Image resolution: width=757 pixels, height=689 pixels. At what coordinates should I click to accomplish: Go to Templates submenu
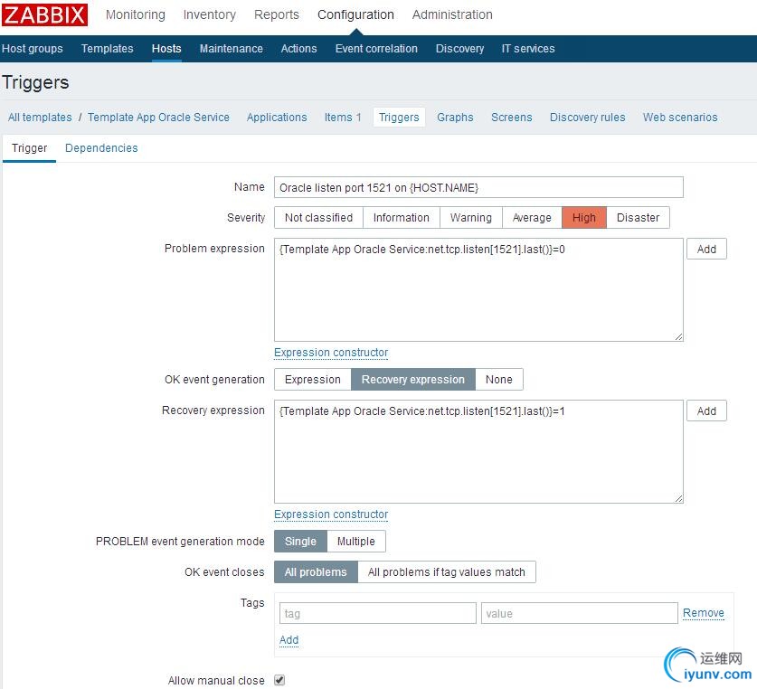click(108, 48)
